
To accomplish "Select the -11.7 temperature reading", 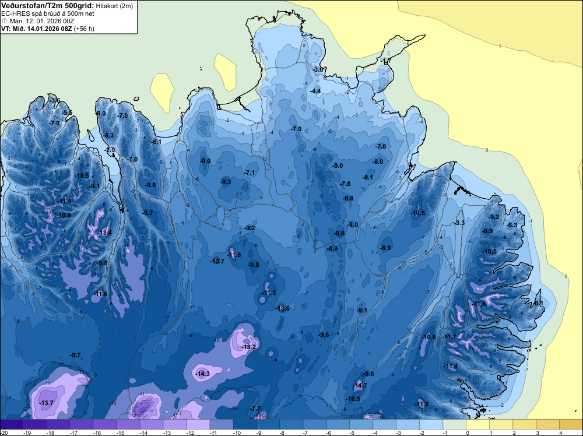I will pyautogui.click(x=449, y=337).
